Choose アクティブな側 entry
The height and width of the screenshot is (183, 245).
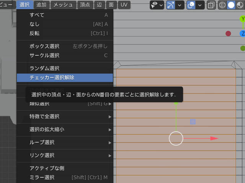point(65,168)
